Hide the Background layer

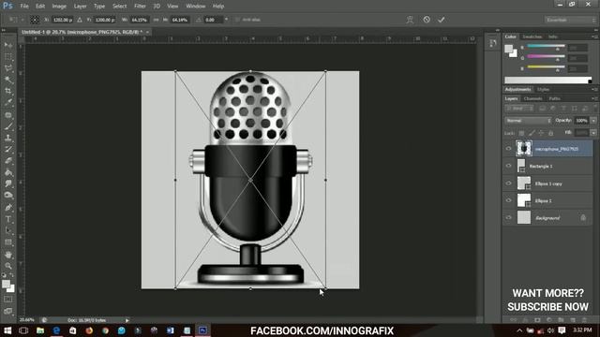[x=508, y=217]
